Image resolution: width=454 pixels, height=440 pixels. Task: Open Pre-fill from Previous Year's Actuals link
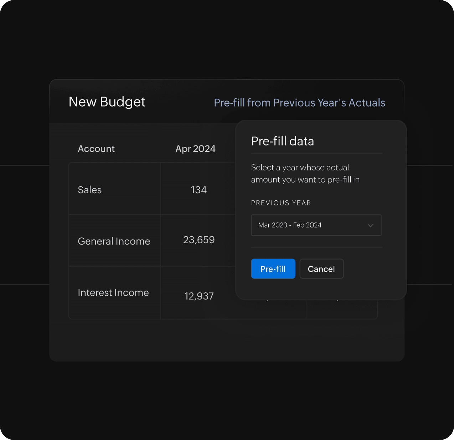coord(299,103)
